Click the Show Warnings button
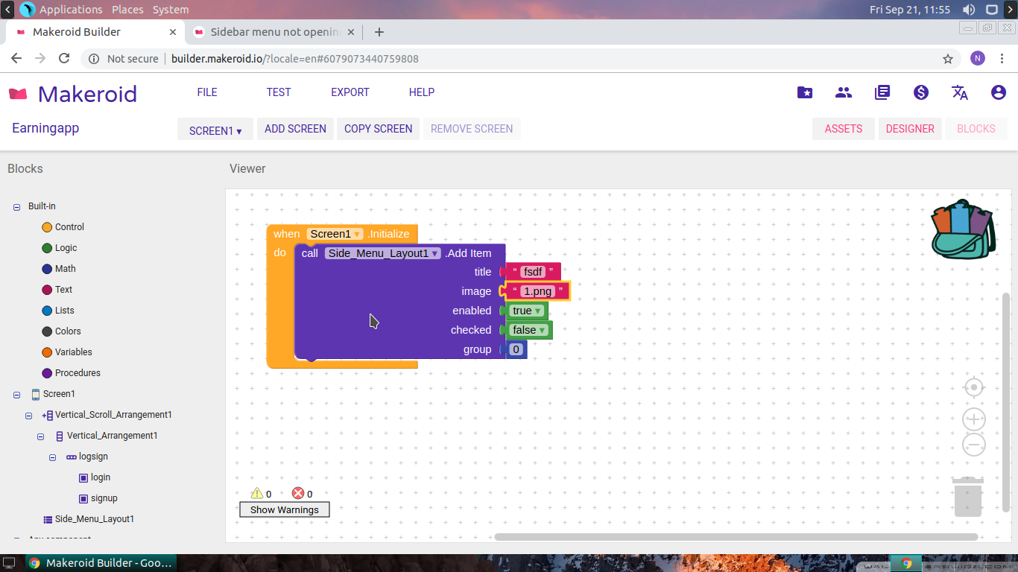The image size is (1018, 572). click(284, 510)
